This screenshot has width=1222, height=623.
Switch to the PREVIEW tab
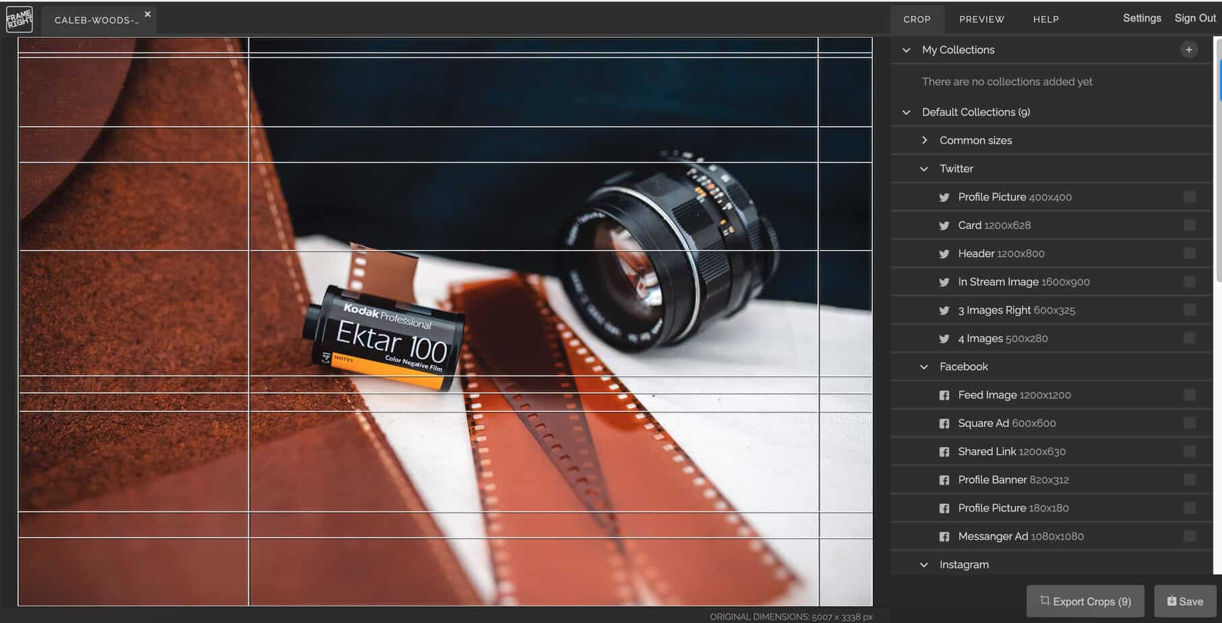click(981, 20)
